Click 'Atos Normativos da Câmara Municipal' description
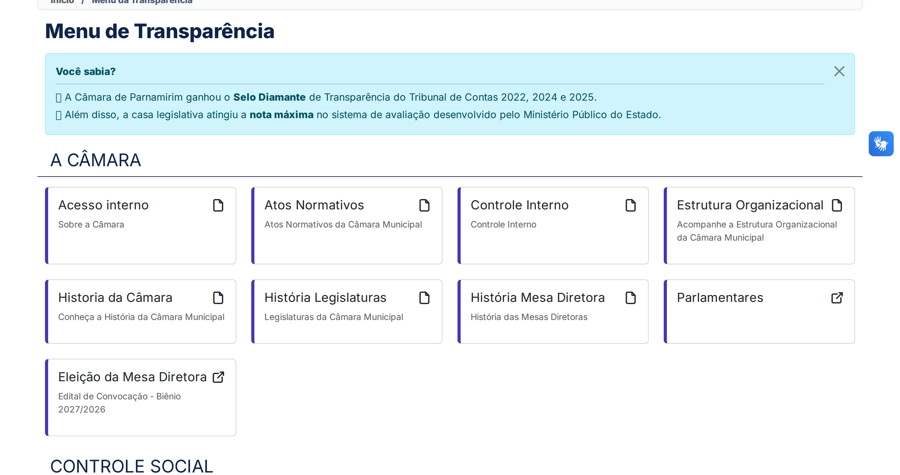This screenshot has width=900, height=475. coord(343,225)
